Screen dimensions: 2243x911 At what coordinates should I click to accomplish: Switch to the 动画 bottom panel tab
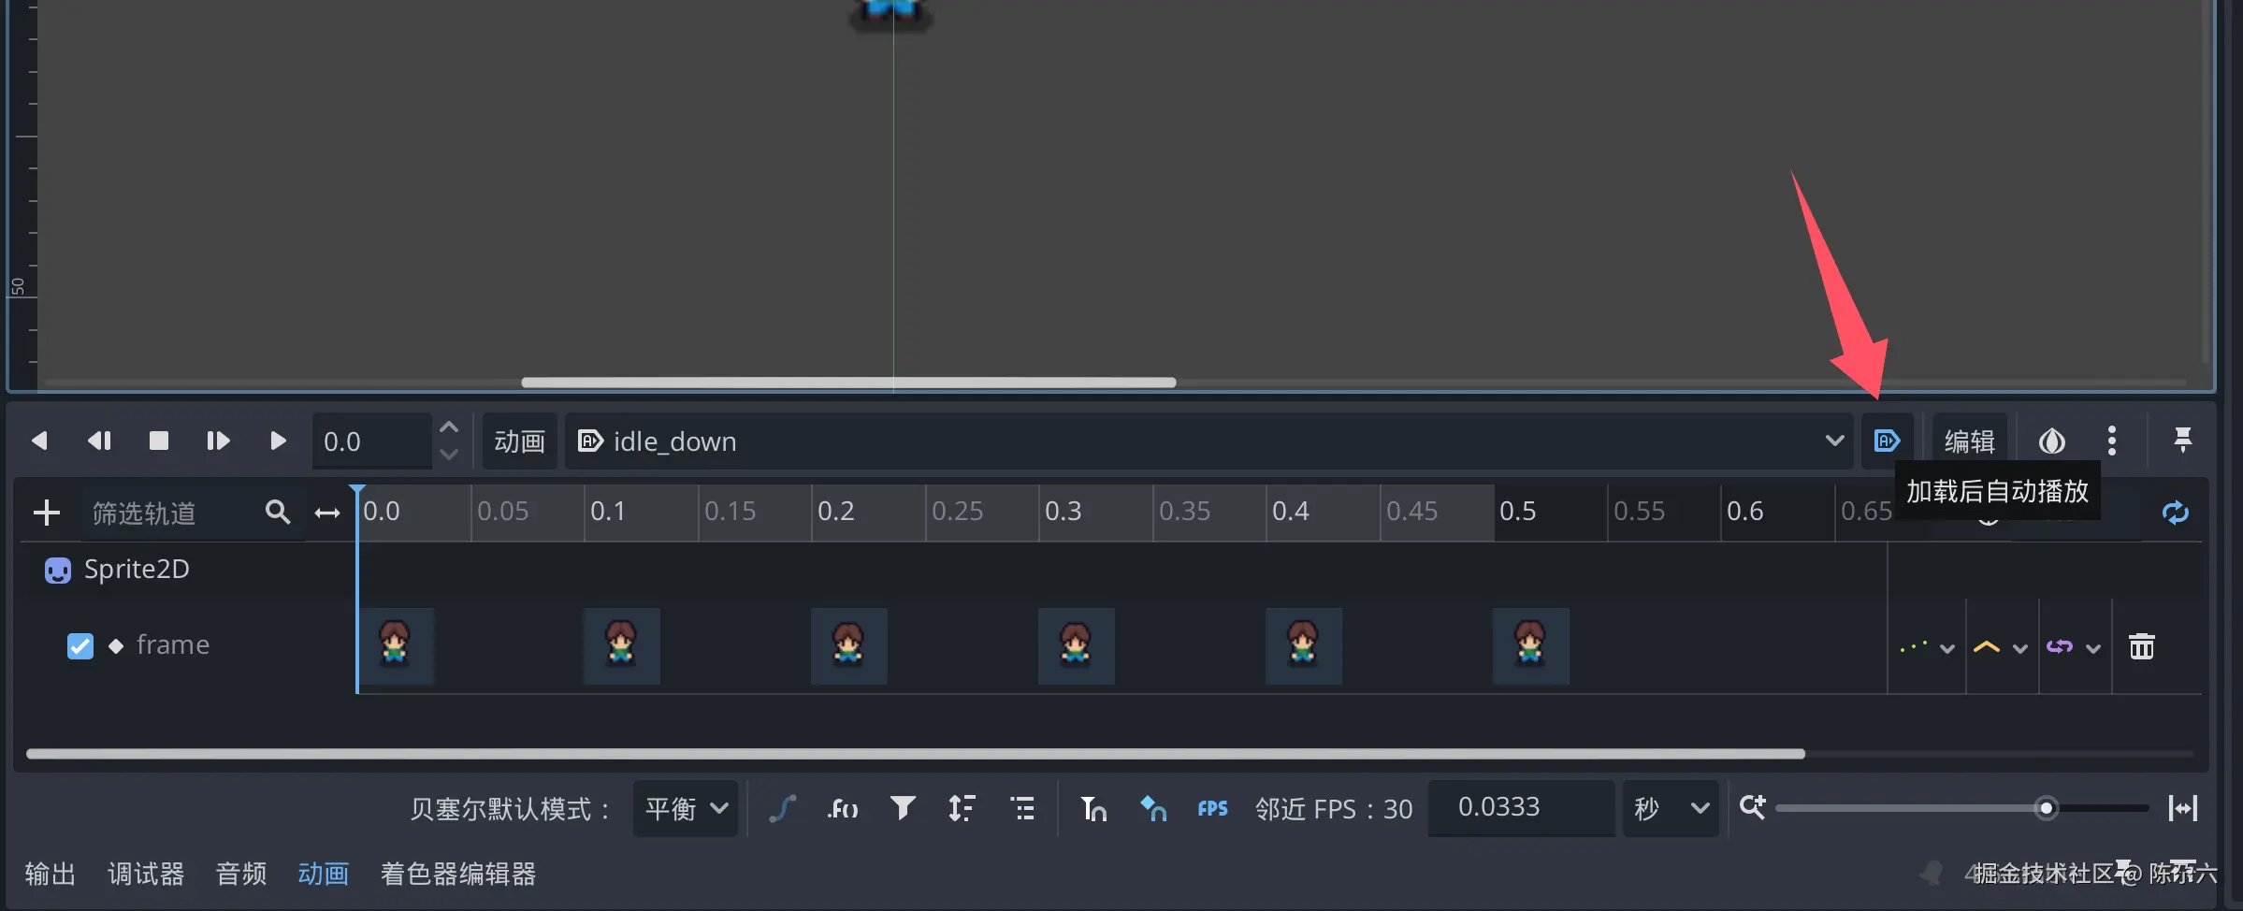(324, 874)
